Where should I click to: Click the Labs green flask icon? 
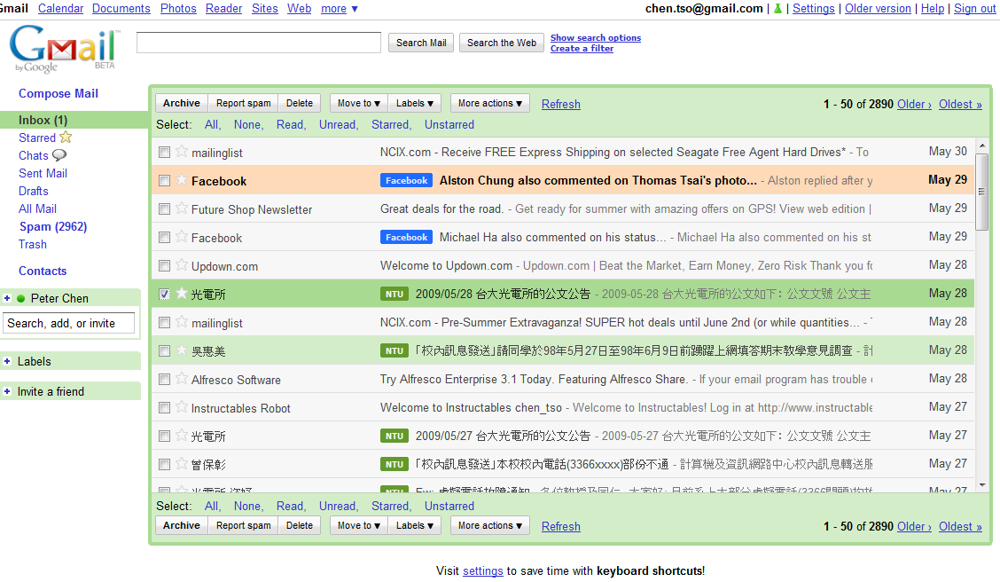click(x=777, y=9)
